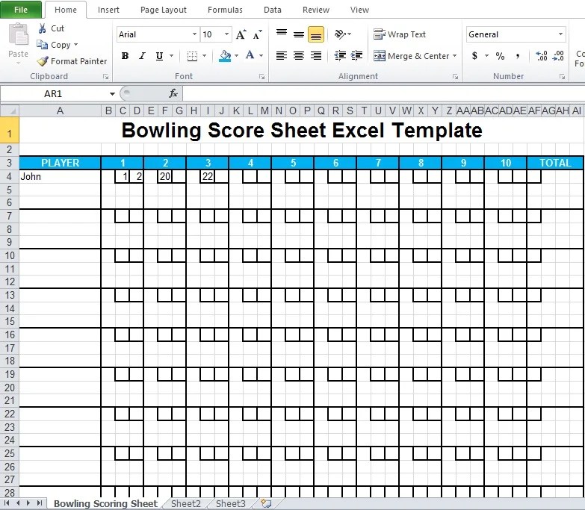Click Increase Decimal icon
This screenshot has height=510, width=585.
[x=542, y=56]
